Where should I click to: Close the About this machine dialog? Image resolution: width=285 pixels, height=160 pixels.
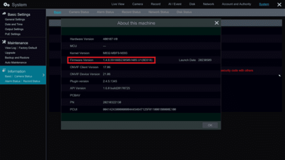pyautogui.click(x=217, y=23)
